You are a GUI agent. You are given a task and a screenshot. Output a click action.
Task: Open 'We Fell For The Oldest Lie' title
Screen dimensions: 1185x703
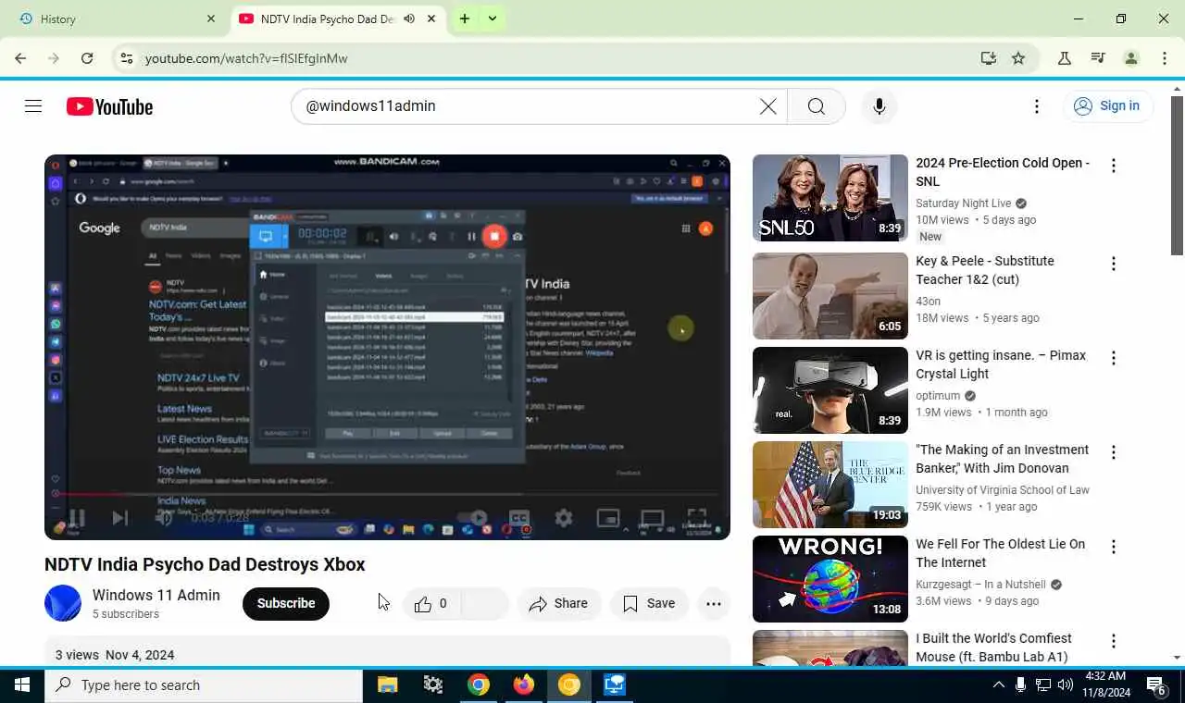[x=1000, y=553]
